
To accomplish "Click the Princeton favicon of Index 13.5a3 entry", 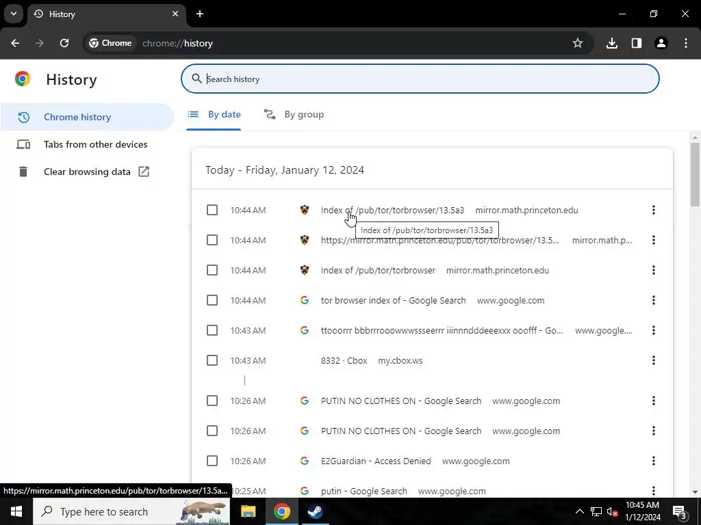I will click(305, 210).
